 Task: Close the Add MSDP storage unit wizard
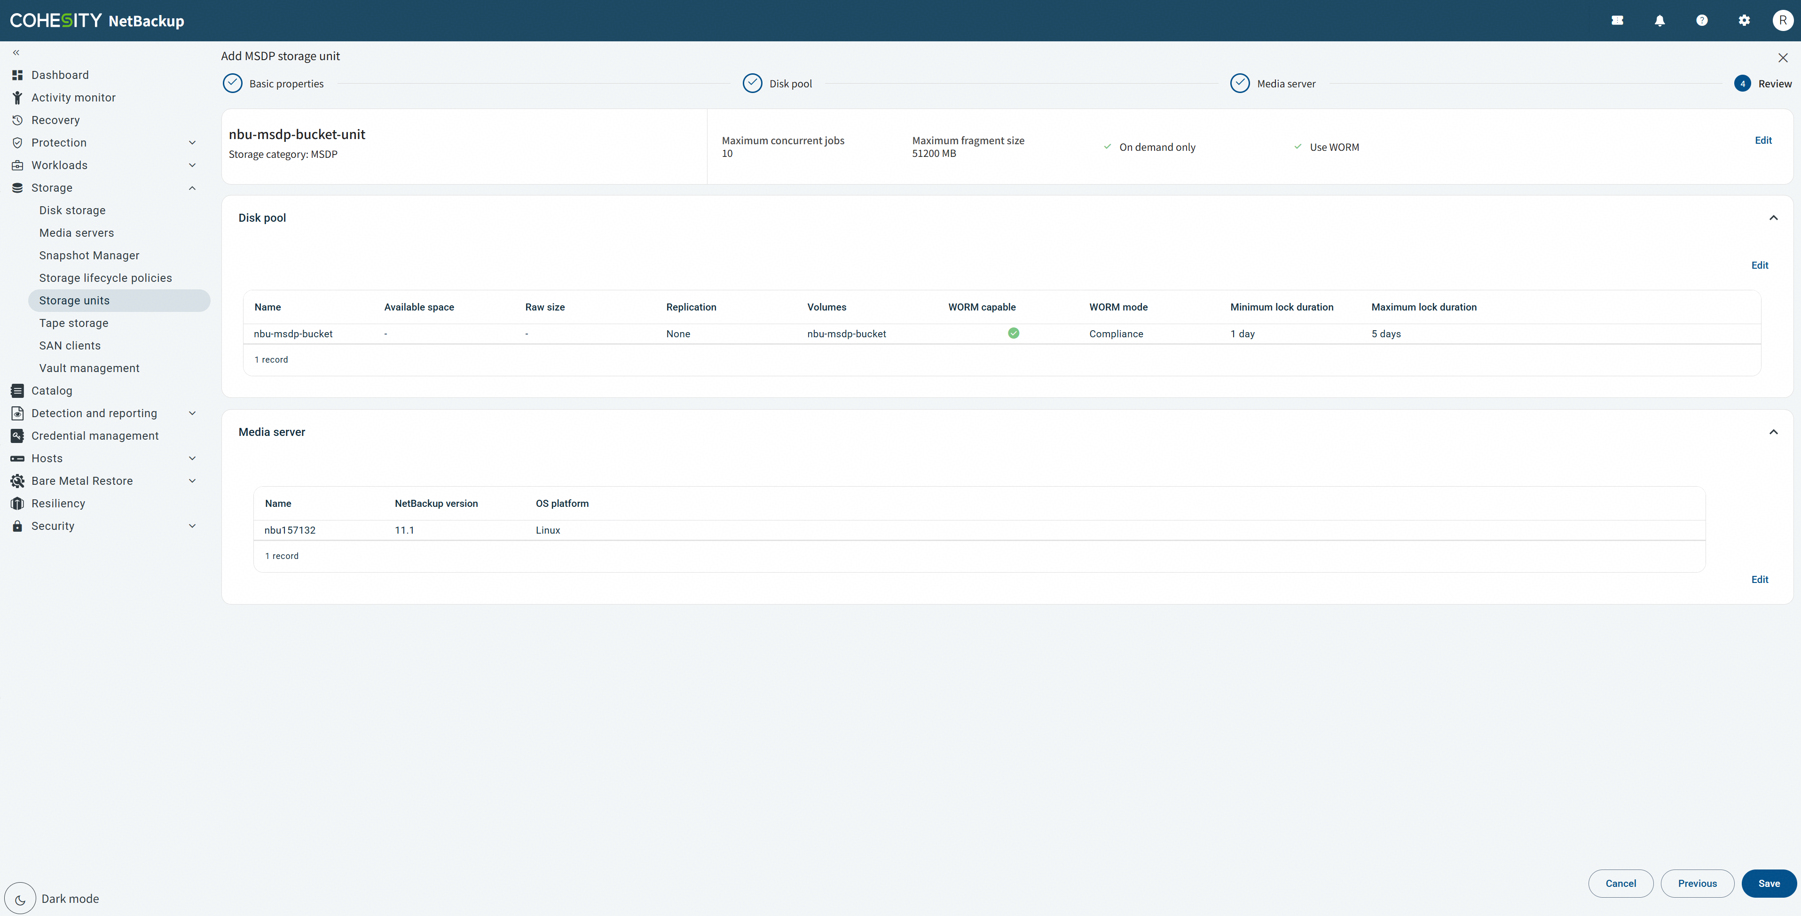click(1783, 57)
